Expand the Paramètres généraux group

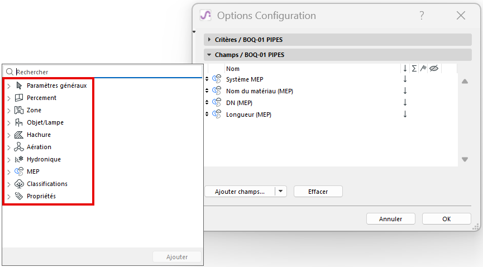point(8,86)
